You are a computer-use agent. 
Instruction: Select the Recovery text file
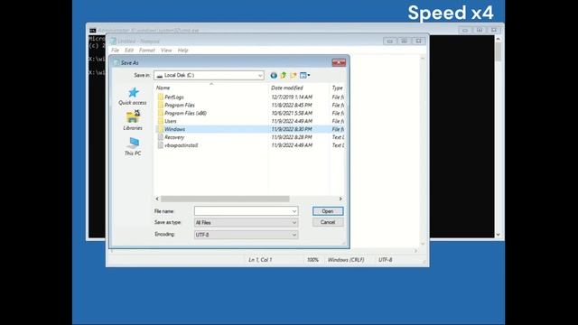pyautogui.click(x=174, y=137)
